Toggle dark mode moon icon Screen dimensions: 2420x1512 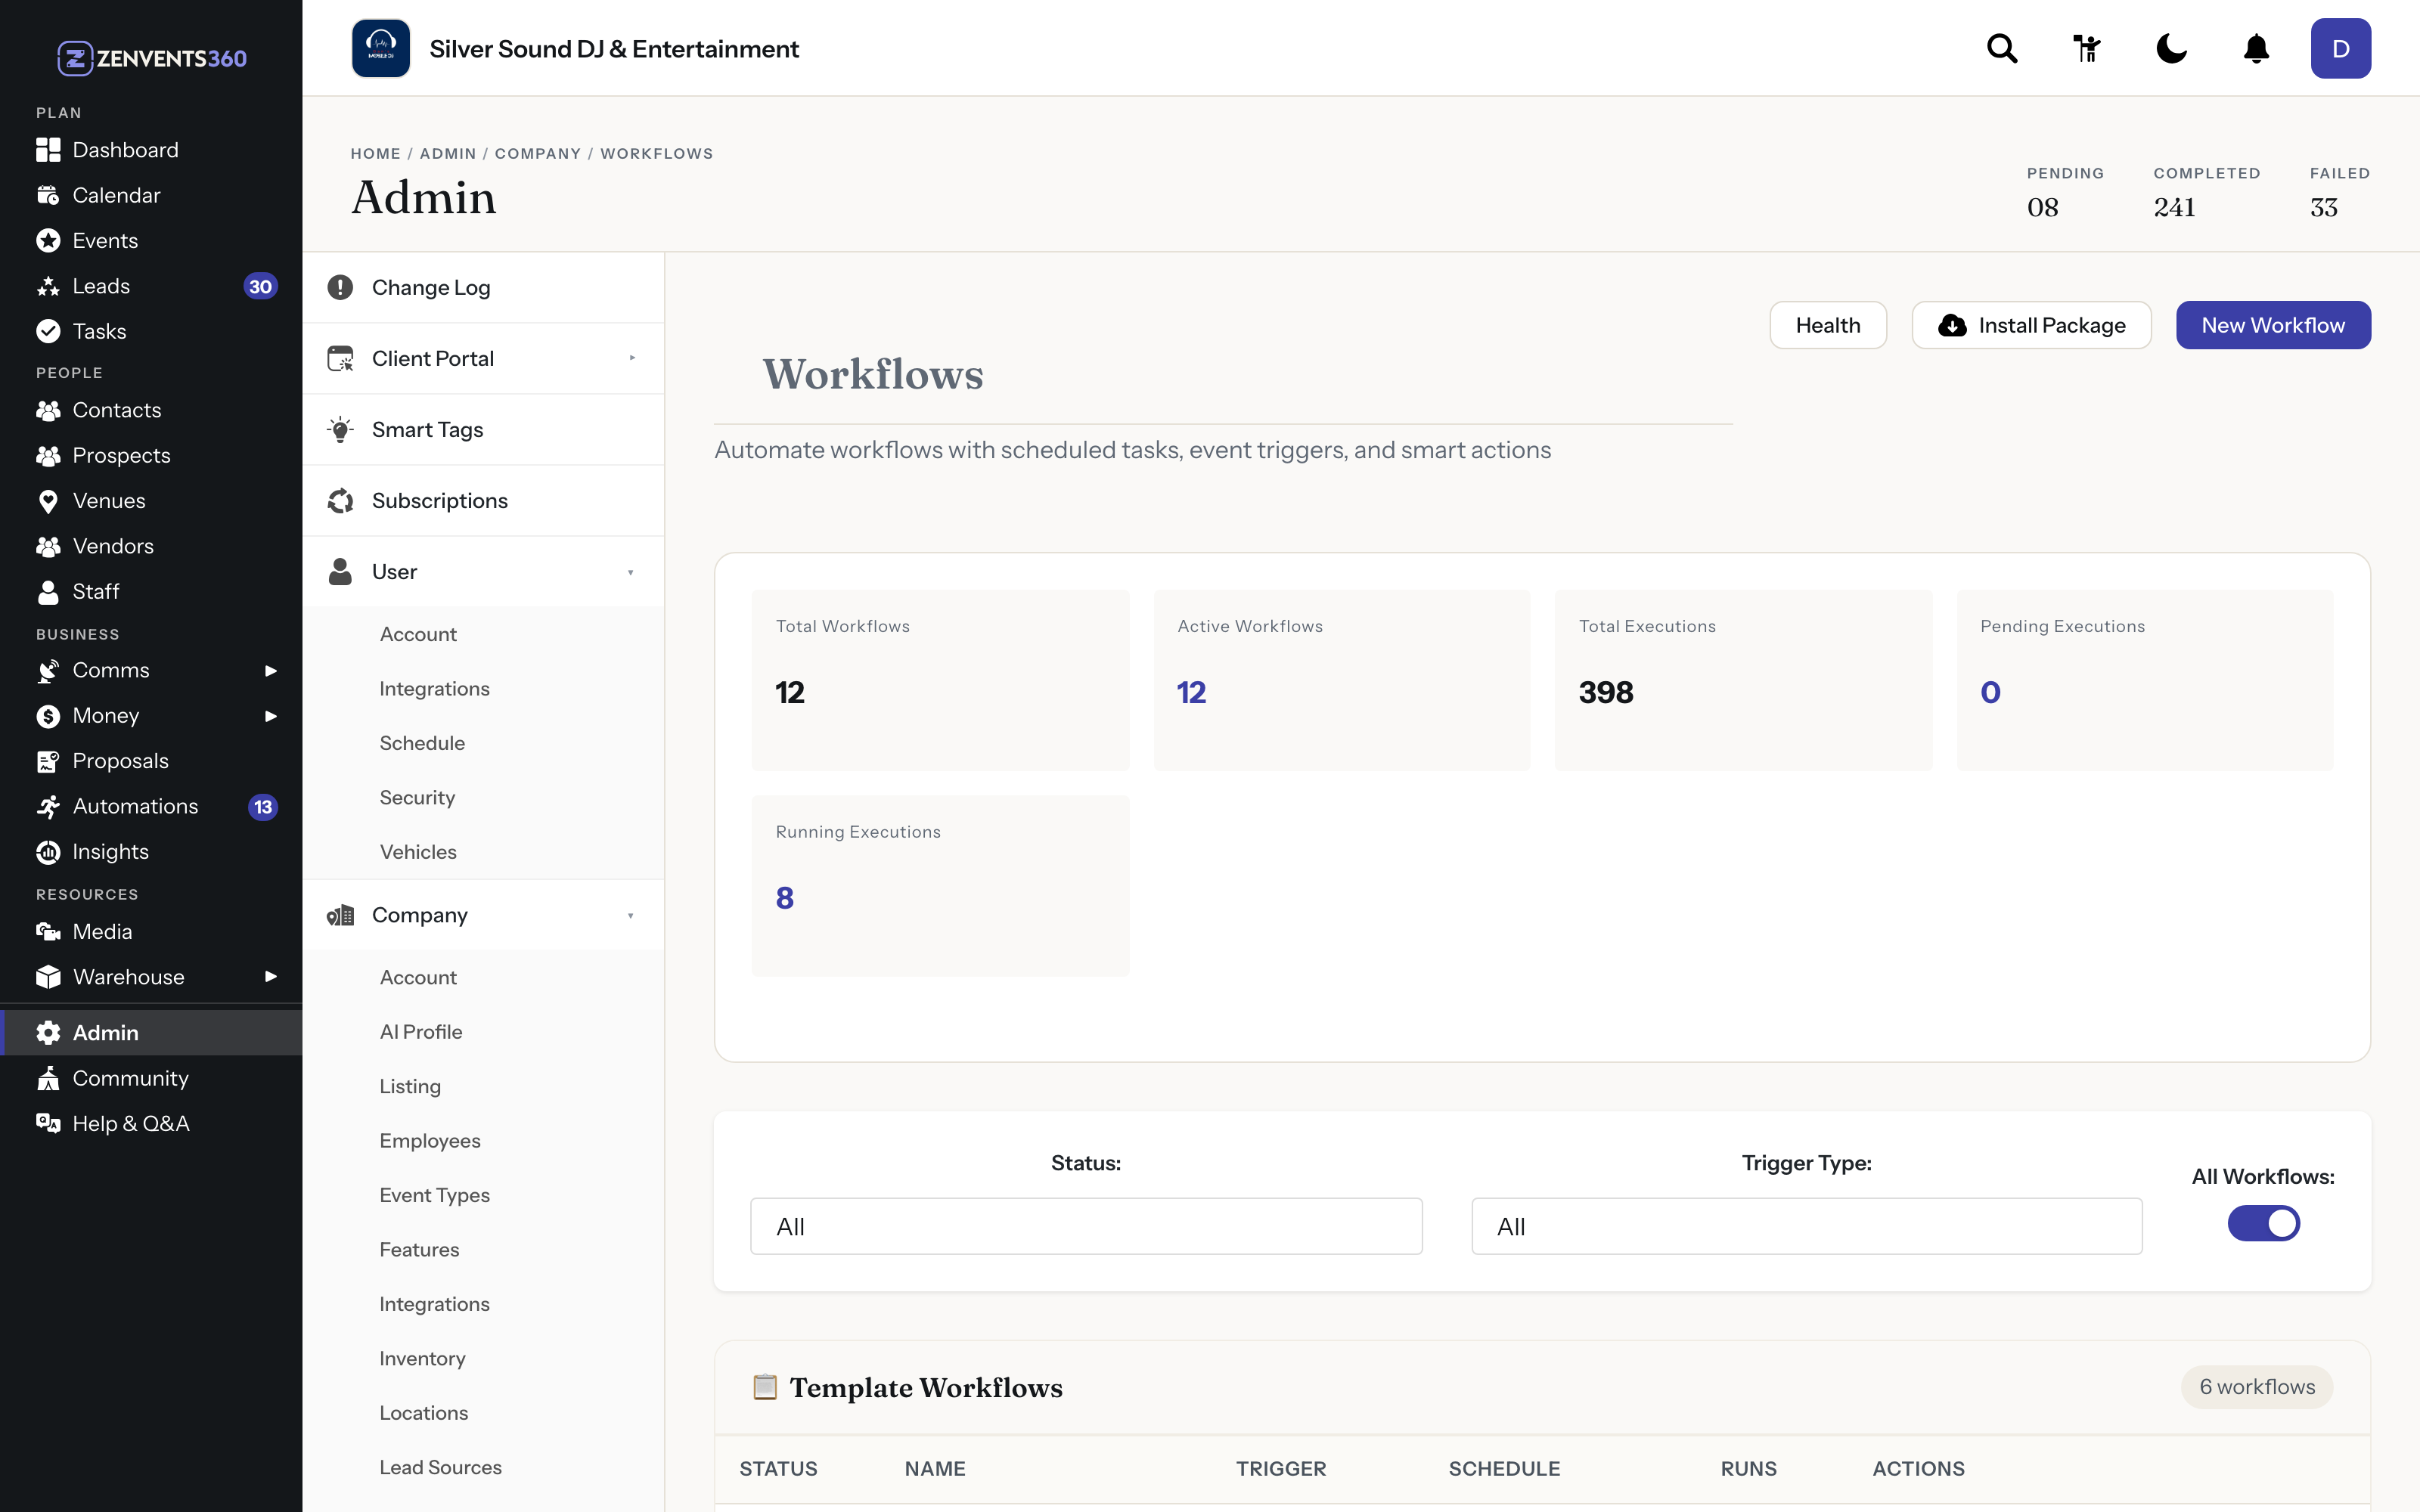pos(2171,48)
